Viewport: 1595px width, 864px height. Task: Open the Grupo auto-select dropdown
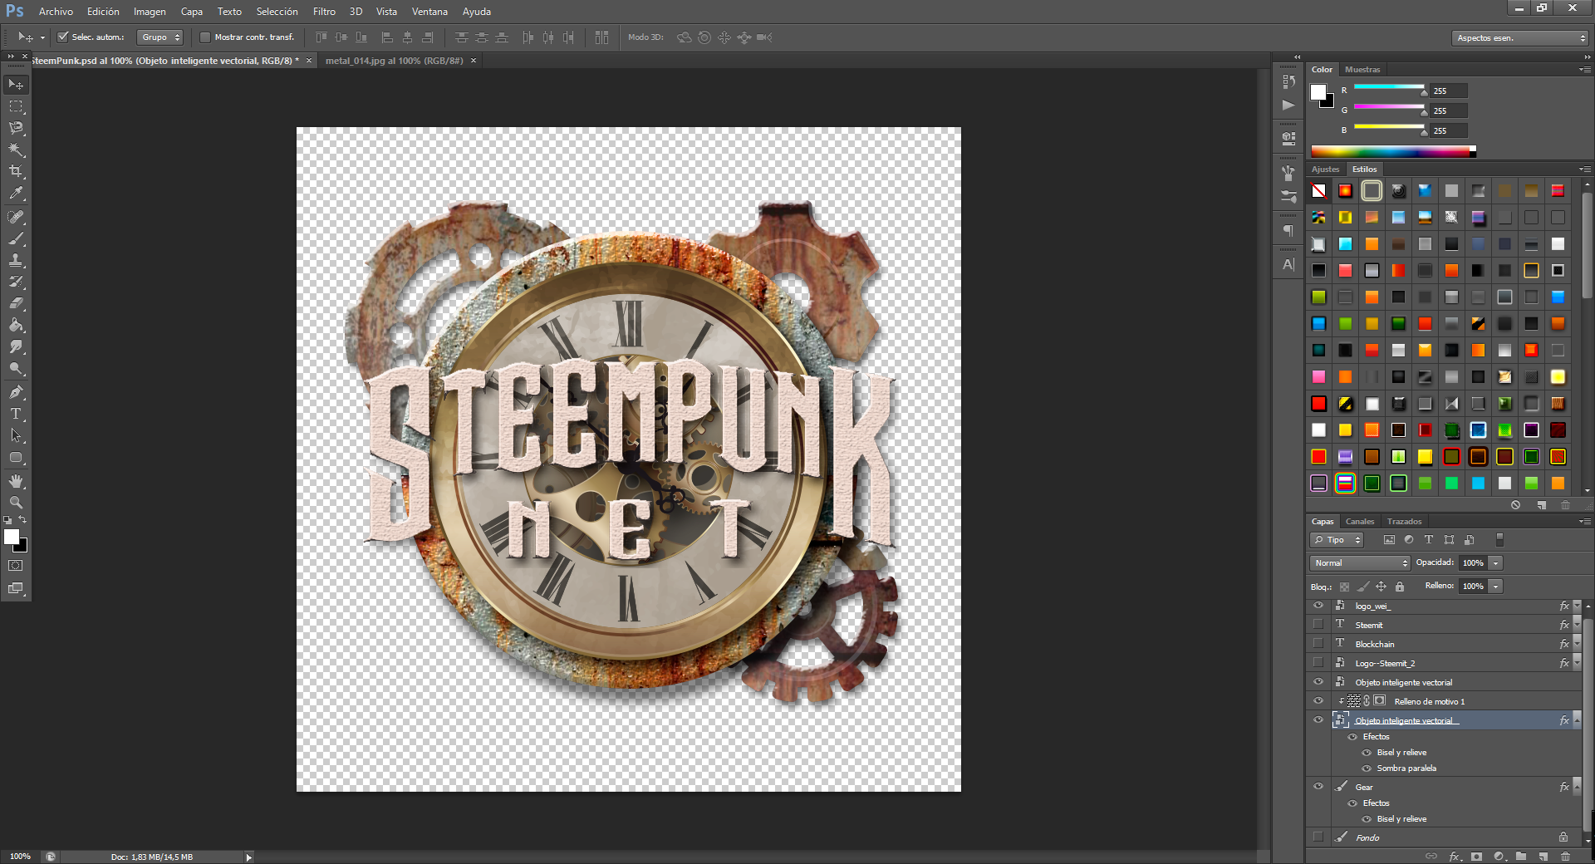[x=159, y=37]
